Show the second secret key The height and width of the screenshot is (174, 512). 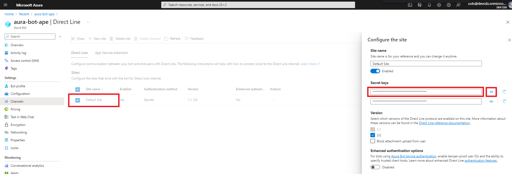491,102
